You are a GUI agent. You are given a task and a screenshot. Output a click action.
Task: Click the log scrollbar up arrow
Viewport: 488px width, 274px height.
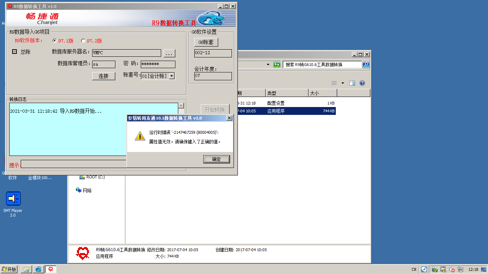181,106
